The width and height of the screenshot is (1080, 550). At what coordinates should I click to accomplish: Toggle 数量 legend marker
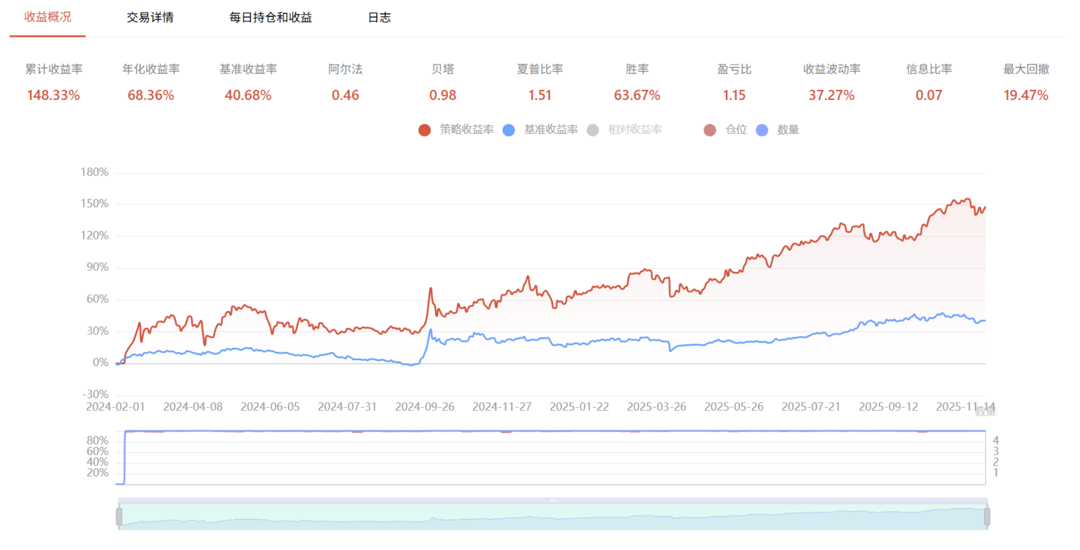tap(762, 130)
